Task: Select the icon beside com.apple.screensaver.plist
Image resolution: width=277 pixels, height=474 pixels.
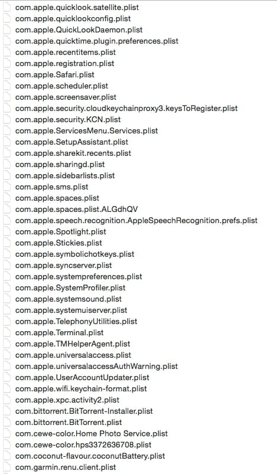Action: [x=6, y=97]
